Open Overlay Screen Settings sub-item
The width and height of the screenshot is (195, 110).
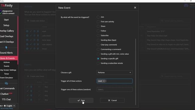(x=8, y=70)
